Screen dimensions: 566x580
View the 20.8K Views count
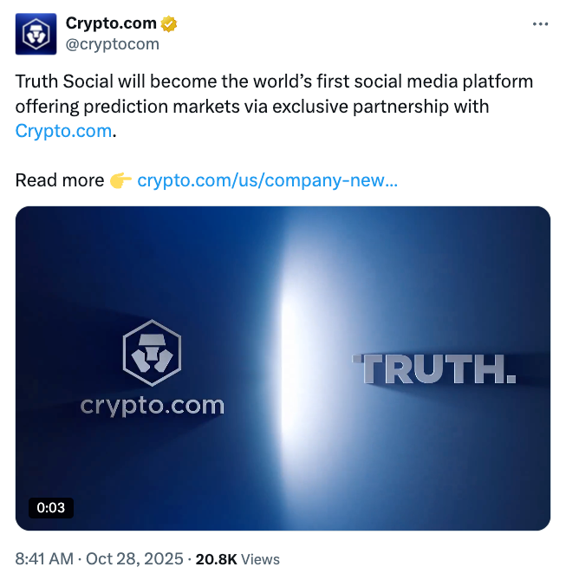[x=216, y=560]
